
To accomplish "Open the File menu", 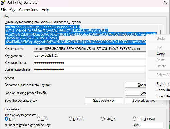I will (3, 10).
